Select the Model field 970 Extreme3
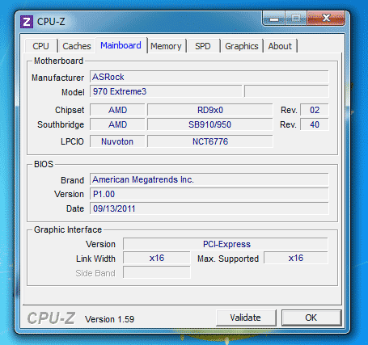This screenshot has width=368, height=345. pos(166,91)
